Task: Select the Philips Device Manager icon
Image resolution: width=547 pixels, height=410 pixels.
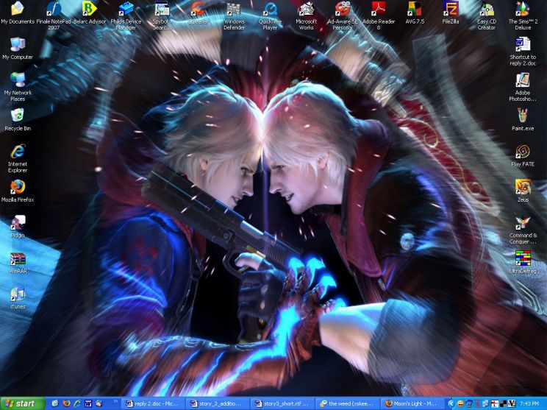Action: pyautogui.click(x=126, y=15)
